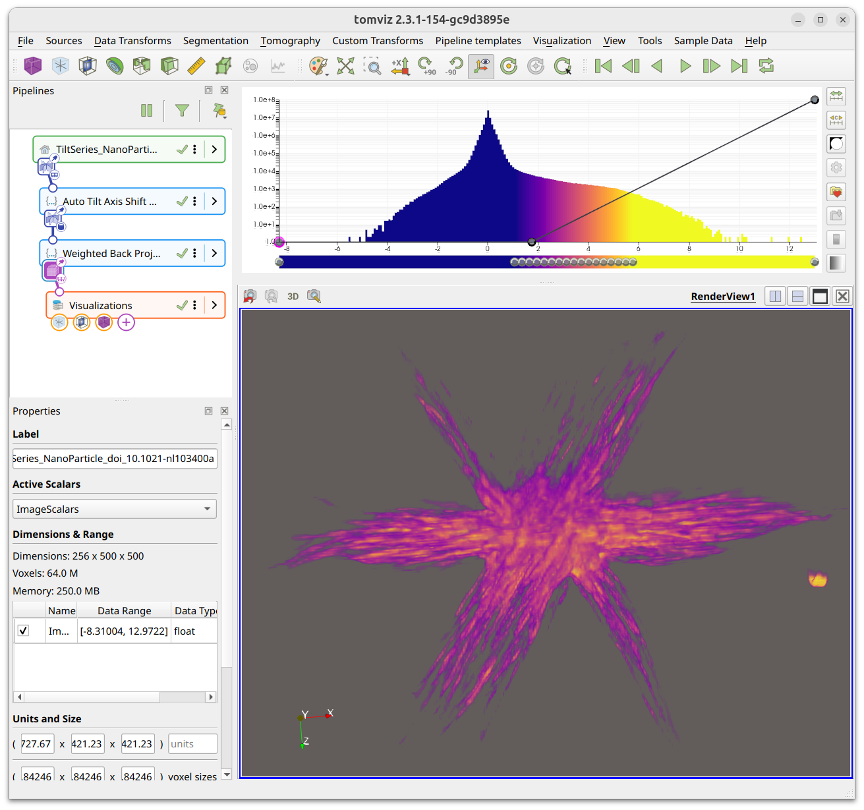Expand the Weighted Back Proj... node
Screen dimensions: 864x810
(x=214, y=253)
